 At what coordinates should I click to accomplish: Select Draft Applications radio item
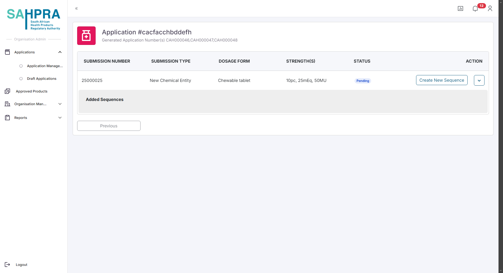[x=21, y=78]
